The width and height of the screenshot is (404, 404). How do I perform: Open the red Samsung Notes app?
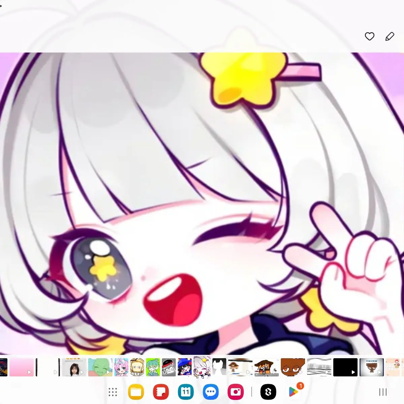click(161, 392)
